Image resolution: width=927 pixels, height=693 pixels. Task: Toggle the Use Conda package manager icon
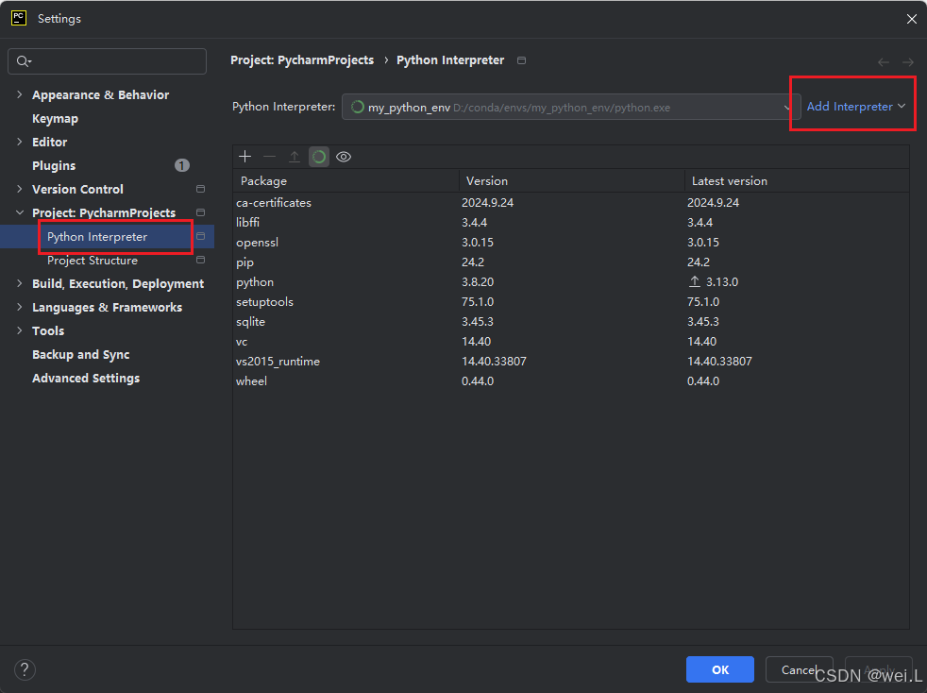(x=319, y=157)
